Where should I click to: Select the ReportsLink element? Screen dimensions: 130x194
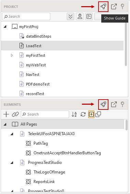[44, 182]
